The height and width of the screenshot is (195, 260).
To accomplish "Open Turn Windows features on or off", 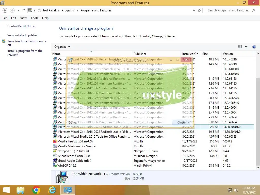I will (x=27, y=43).
